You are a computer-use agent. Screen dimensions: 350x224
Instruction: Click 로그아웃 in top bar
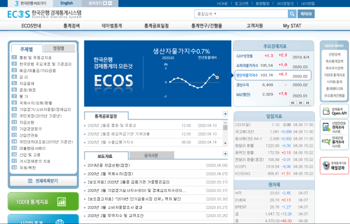242,4
